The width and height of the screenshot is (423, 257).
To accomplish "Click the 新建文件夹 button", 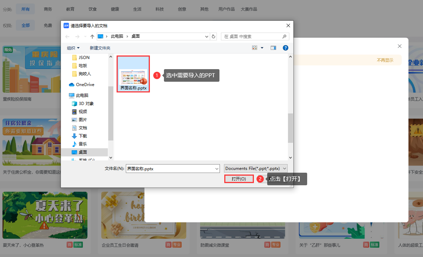I will (x=100, y=48).
